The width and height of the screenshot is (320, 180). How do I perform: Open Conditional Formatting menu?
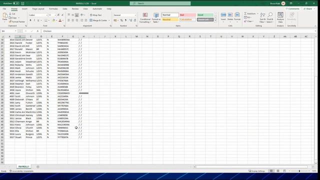(145, 18)
